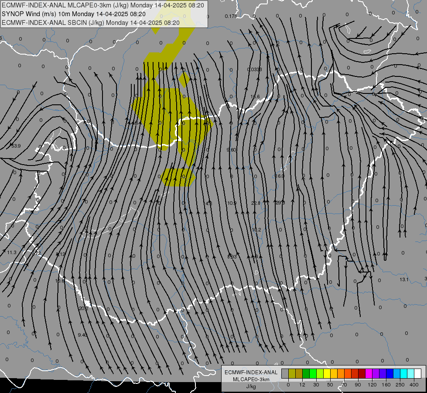
Task: Select the magenta legend swatch
Action: (369, 373)
